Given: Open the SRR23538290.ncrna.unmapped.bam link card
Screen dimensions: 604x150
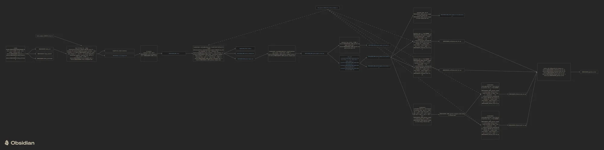Looking at the screenshot, I should click(x=120, y=55).
